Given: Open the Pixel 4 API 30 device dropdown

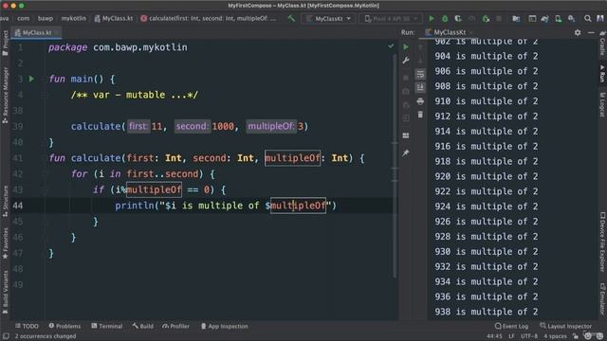Looking at the screenshot, I should click(x=391, y=18).
